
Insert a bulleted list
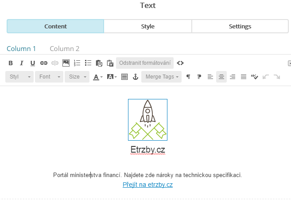point(88,63)
